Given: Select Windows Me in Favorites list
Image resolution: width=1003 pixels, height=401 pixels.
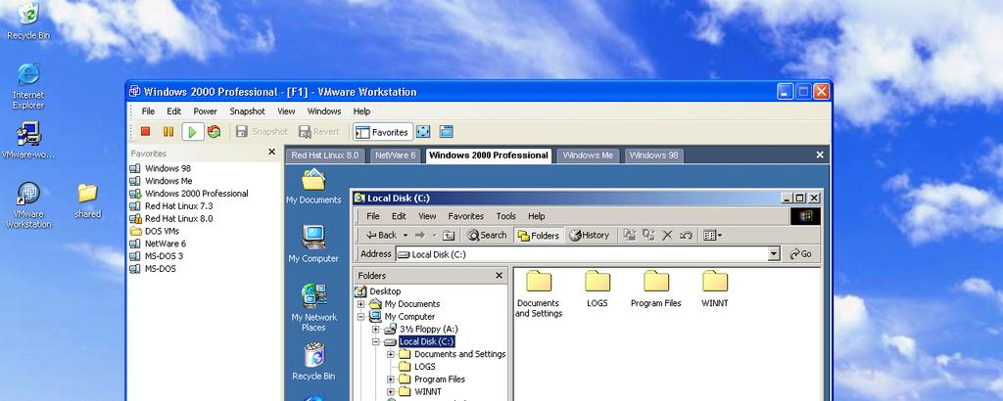Looking at the screenshot, I should pyautogui.click(x=162, y=181).
